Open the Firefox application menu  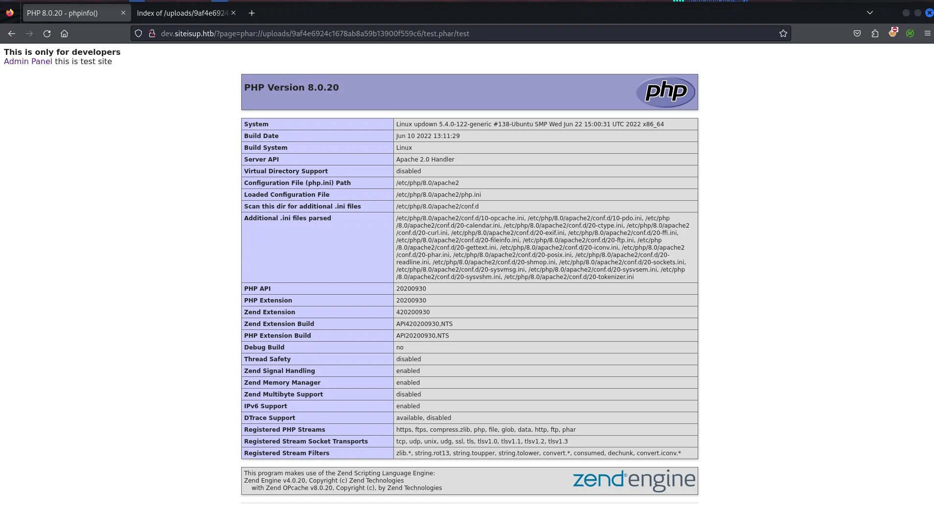(927, 34)
